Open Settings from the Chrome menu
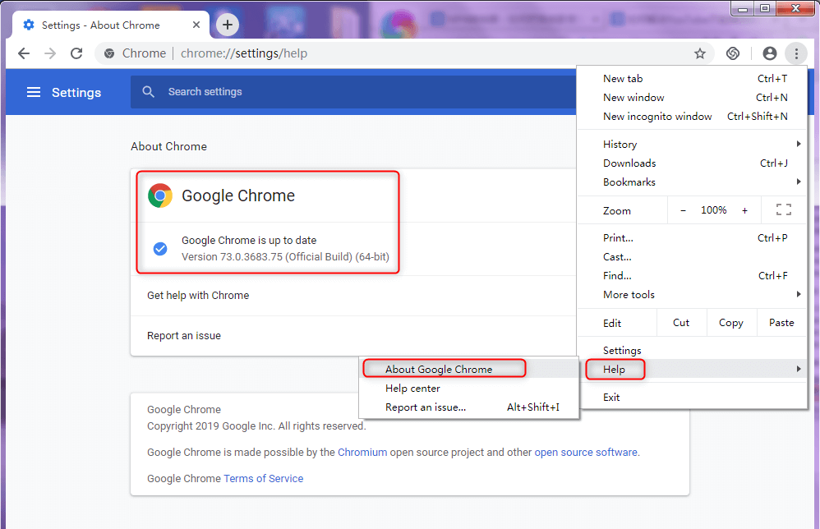 click(693, 350)
